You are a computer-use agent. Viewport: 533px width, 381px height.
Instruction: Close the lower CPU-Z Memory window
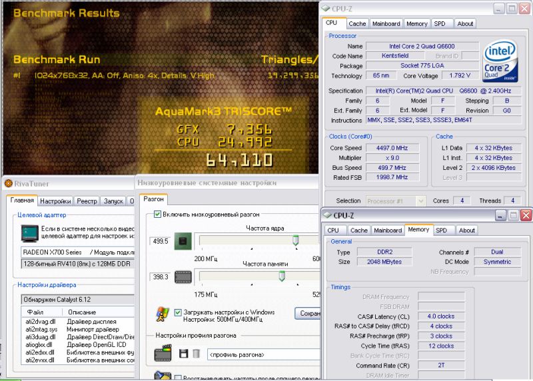coord(526,215)
